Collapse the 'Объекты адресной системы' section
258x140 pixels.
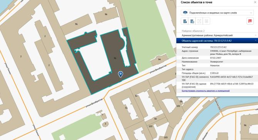pos(217,40)
